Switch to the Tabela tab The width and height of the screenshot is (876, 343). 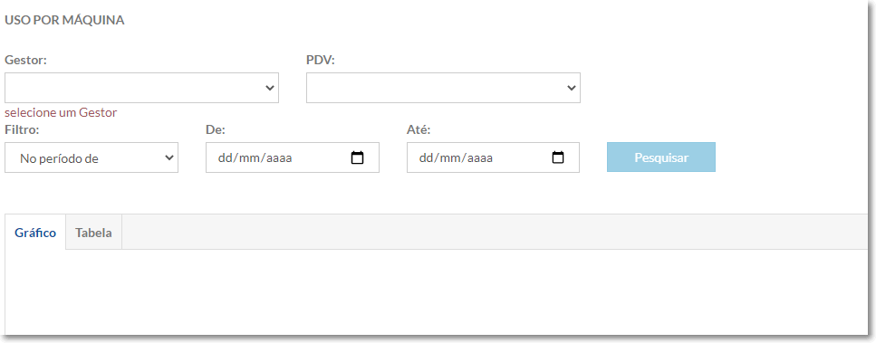click(x=93, y=233)
